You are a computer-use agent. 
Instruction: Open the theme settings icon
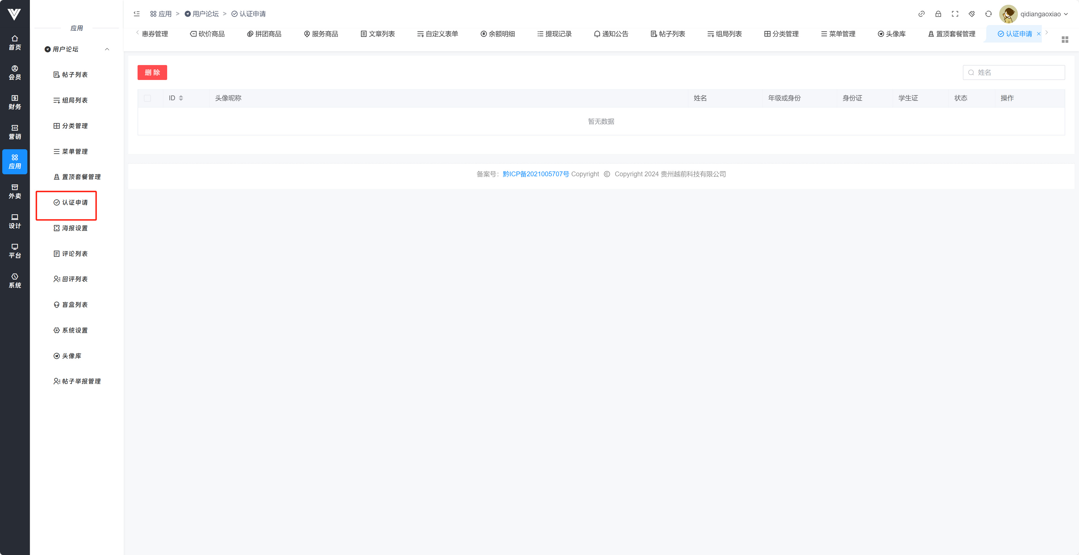[971, 14]
